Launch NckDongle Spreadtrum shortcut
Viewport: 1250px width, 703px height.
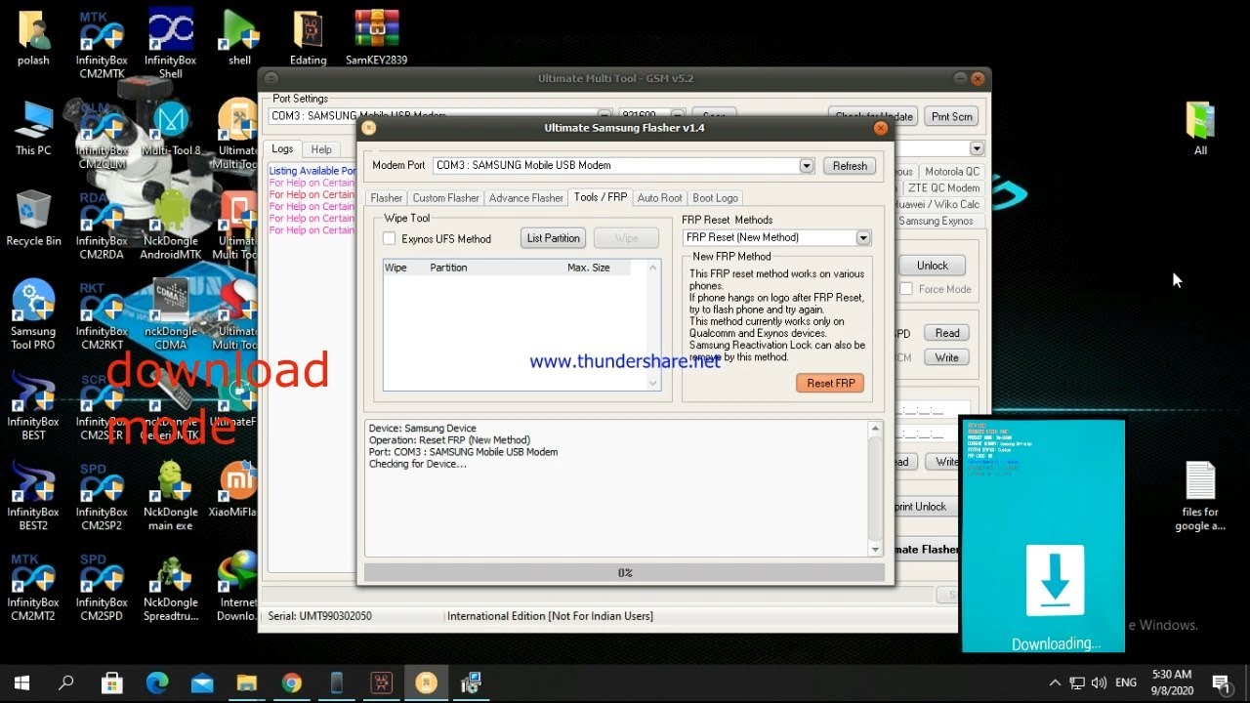(171, 586)
